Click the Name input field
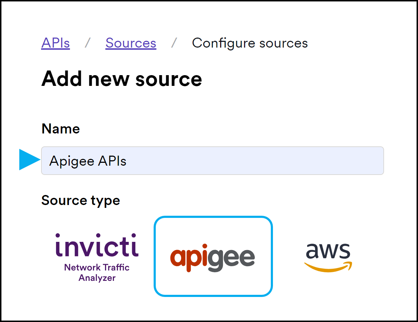Viewport: 418px width, 322px height. [213, 161]
